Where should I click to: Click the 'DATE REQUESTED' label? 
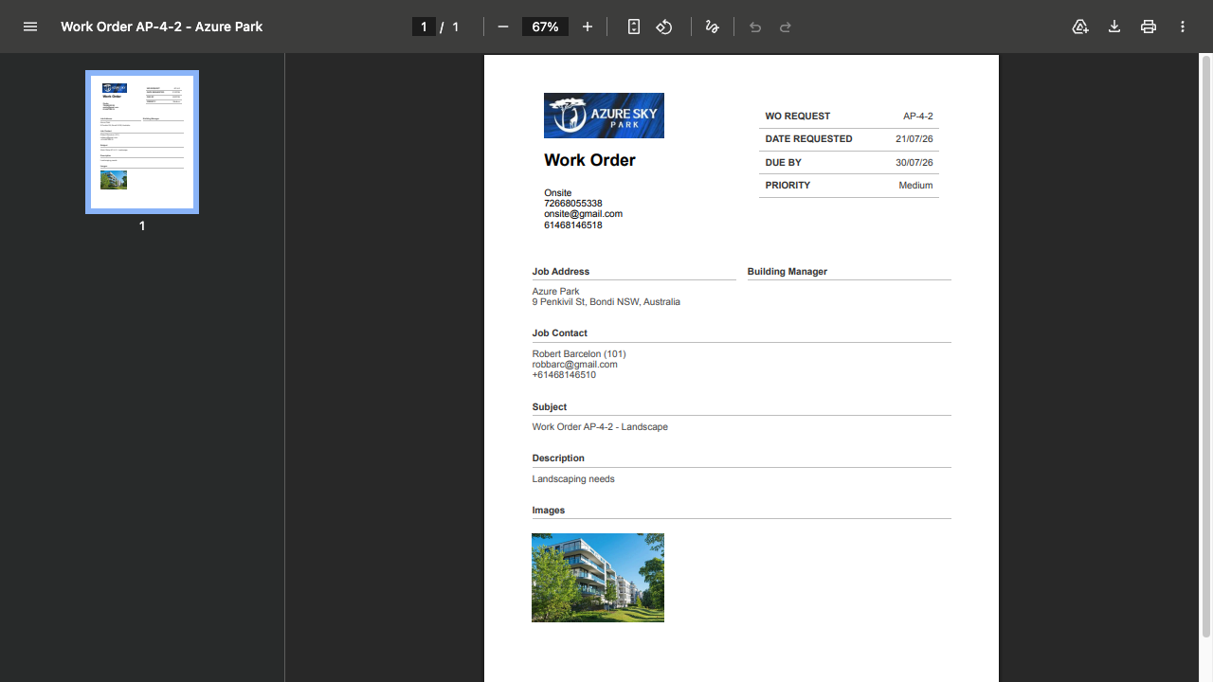pyautogui.click(x=809, y=139)
